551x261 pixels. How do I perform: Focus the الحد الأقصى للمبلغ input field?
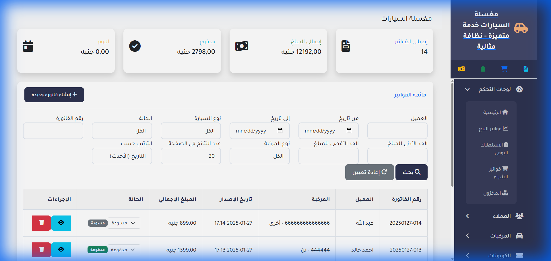pyautogui.click(x=329, y=156)
